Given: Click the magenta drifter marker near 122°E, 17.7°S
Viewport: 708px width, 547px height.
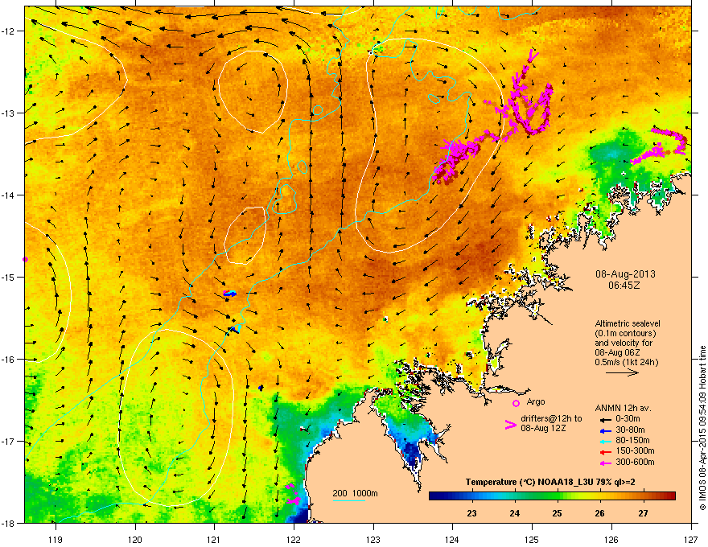Looking at the screenshot, I should pyautogui.click(x=293, y=495).
